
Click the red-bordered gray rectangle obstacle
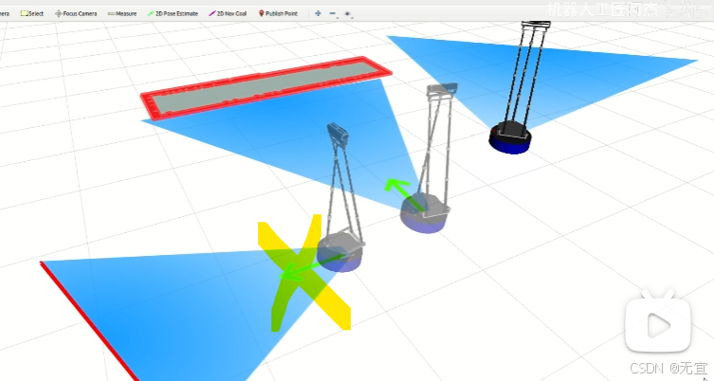click(265, 87)
